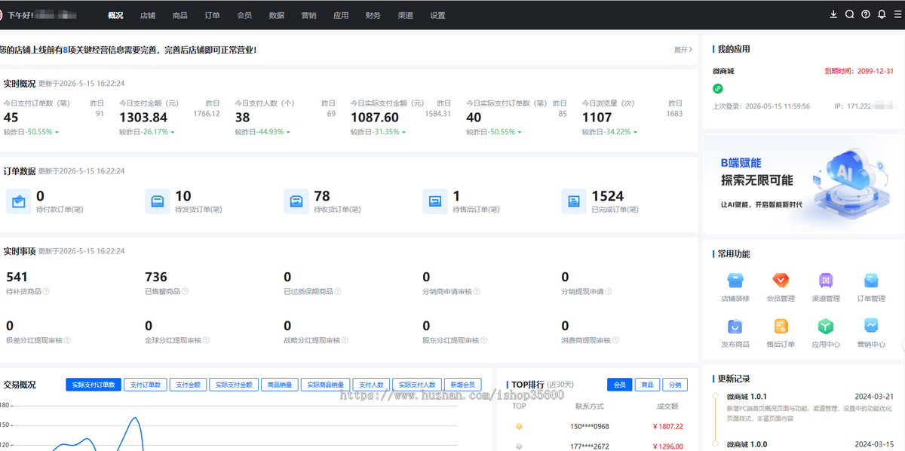Viewport: 905px width, 451px height.
Task: Open the 设置 menu
Action: point(437,15)
